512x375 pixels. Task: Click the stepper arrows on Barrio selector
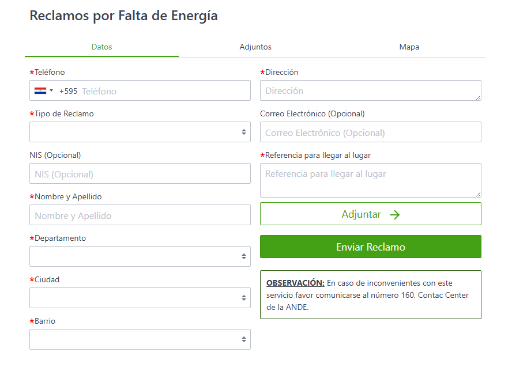click(243, 339)
